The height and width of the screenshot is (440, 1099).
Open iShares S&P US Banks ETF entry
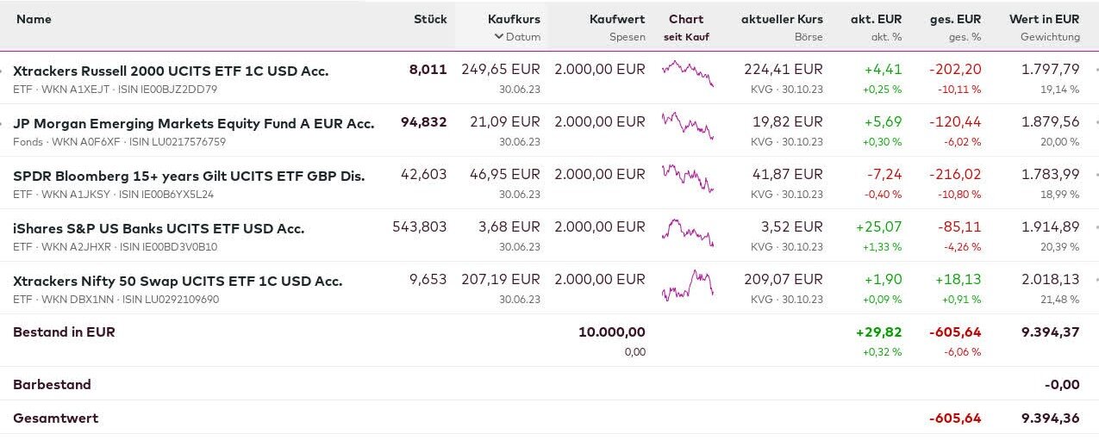coord(159,228)
